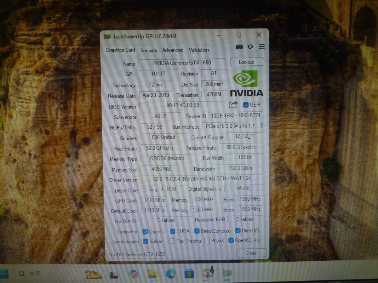Click the Driver Version value 32.0.15.6094
Viewport: 378px width, 283px height.
[202, 179]
